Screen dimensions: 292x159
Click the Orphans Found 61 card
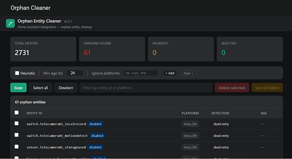tap(112, 49)
